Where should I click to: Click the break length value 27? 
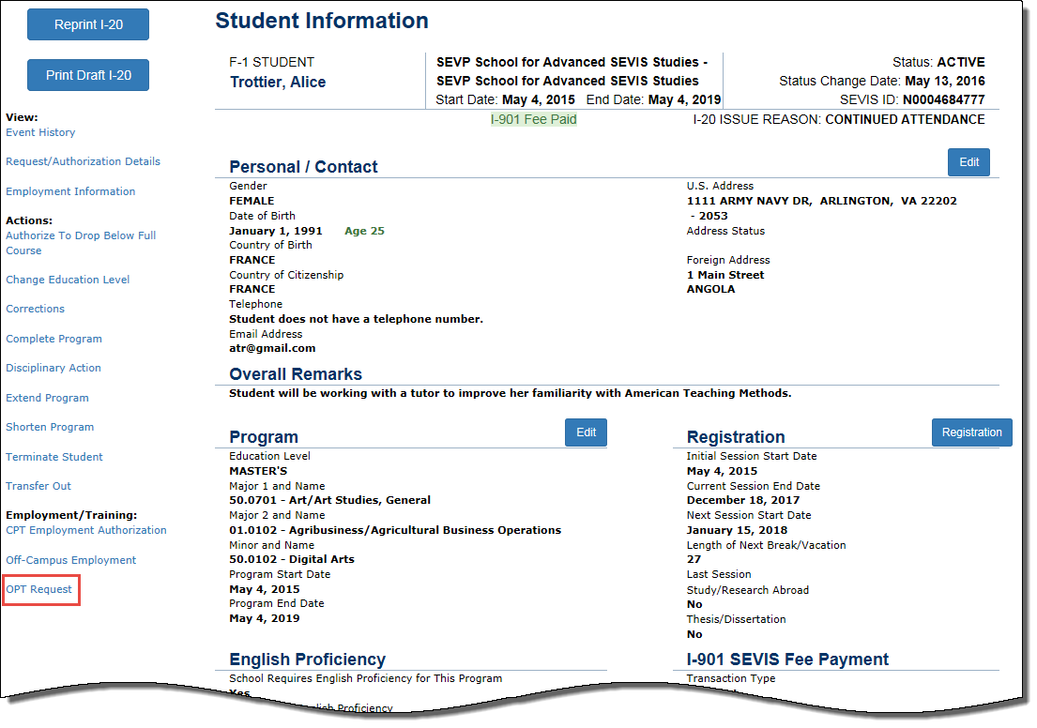(x=694, y=559)
